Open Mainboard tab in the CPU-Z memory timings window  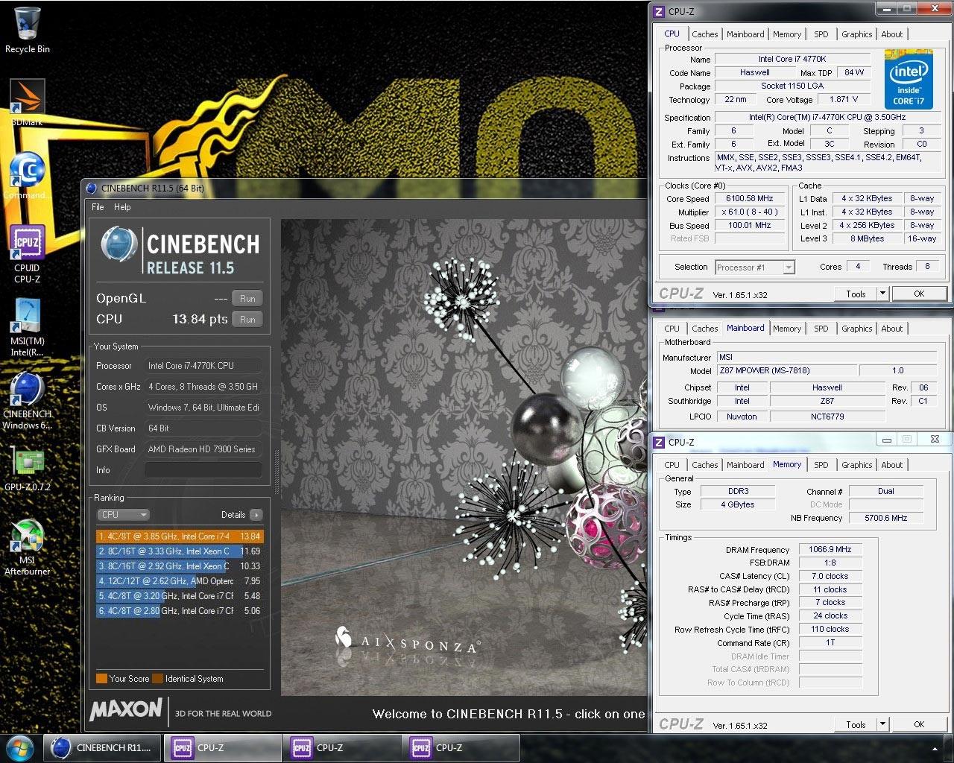[x=745, y=465]
